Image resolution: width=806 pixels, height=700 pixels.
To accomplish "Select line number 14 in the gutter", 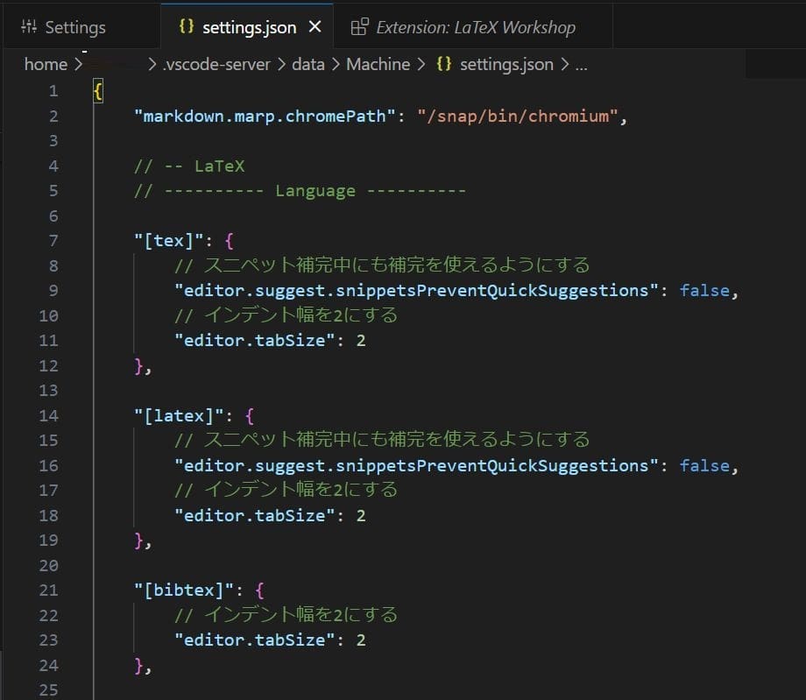I will [x=49, y=415].
